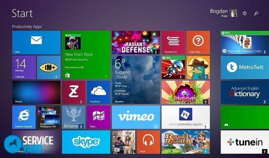Open the Mail tile

(36, 42)
